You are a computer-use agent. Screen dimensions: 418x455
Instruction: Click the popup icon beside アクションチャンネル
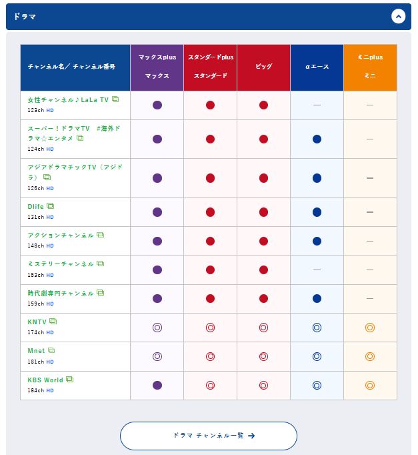(x=100, y=235)
